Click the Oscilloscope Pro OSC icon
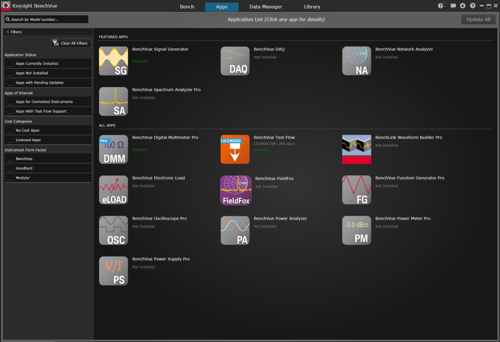This screenshot has width=500, height=342. (114, 230)
